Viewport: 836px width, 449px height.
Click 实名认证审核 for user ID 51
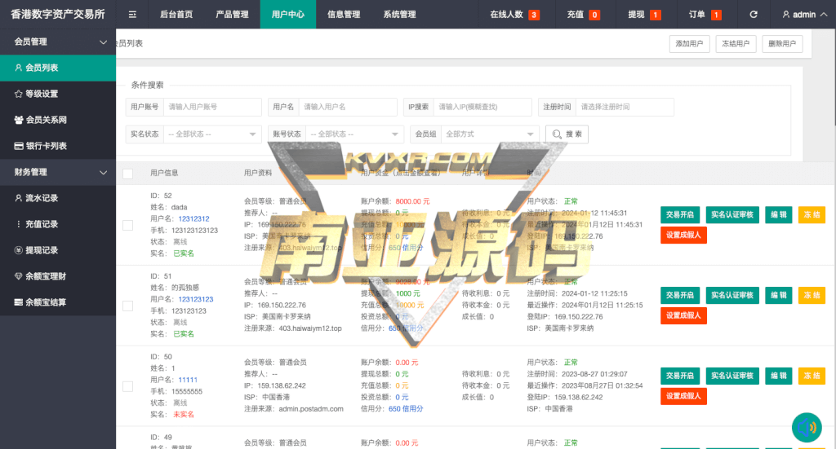click(x=732, y=295)
